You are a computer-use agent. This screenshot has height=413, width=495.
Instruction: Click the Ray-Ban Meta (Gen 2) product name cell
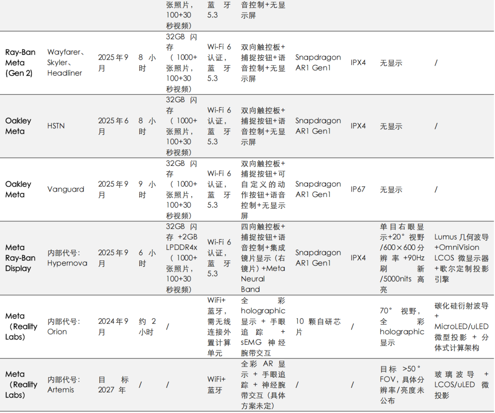point(21,63)
